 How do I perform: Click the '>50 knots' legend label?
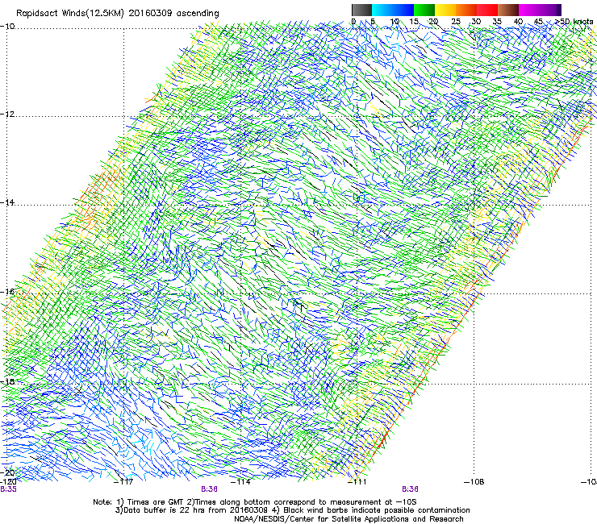coord(574,22)
